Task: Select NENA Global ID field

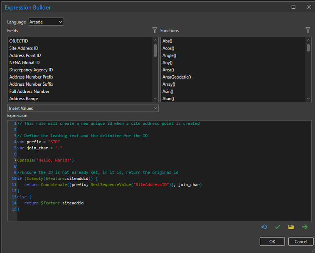Action: click(25, 62)
